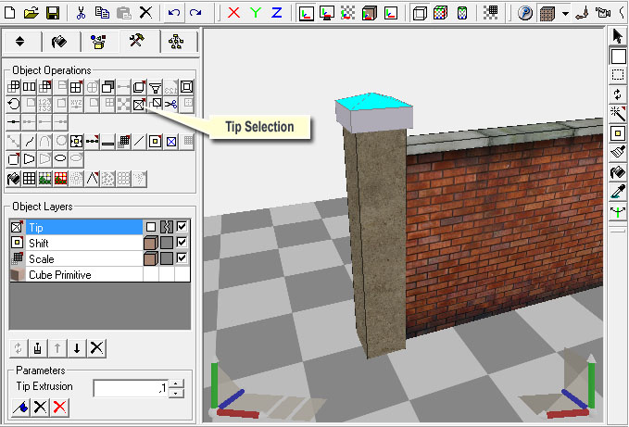Uncheck the Shift layer checkbox
This screenshot has height=427, width=629.
click(x=182, y=243)
